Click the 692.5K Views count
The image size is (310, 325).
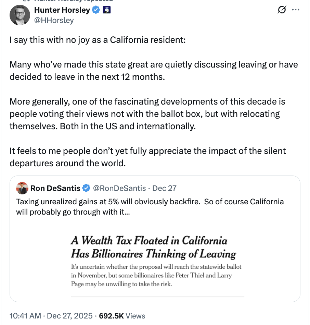(x=121, y=316)
